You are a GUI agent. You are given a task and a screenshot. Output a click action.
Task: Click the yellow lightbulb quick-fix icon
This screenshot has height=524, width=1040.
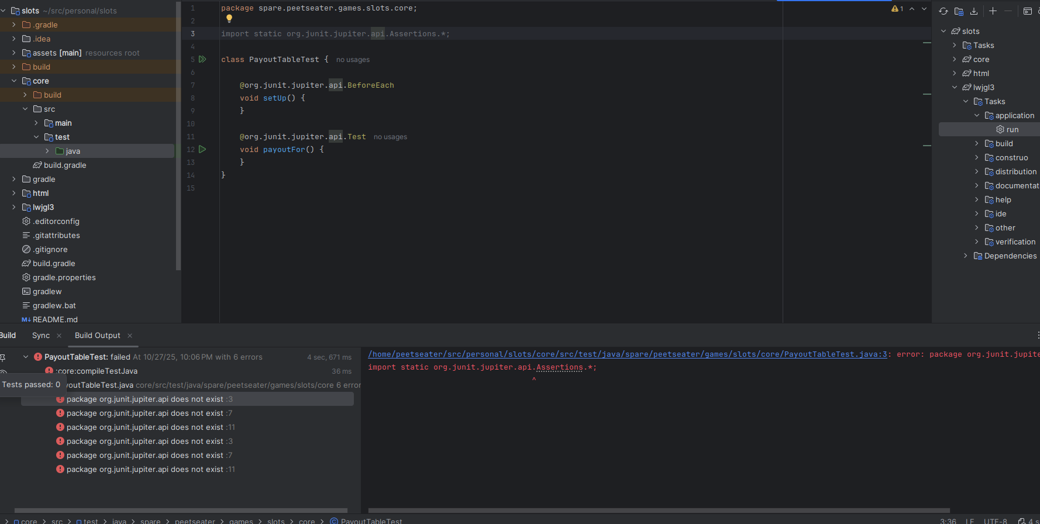(x=229, y=19)
